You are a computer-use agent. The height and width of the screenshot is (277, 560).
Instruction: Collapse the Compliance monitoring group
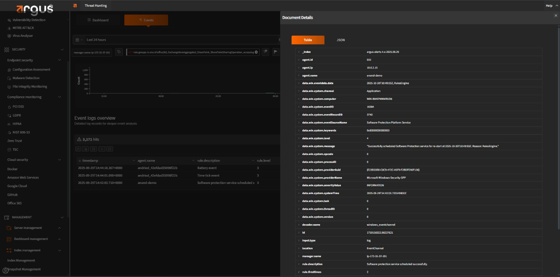[x=60, y=97]
